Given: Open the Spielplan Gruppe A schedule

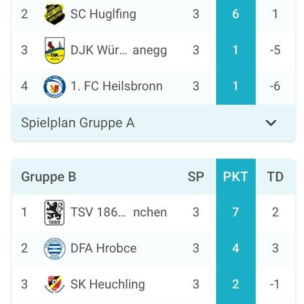Looking at the screenshot, I should coord(78,123).
